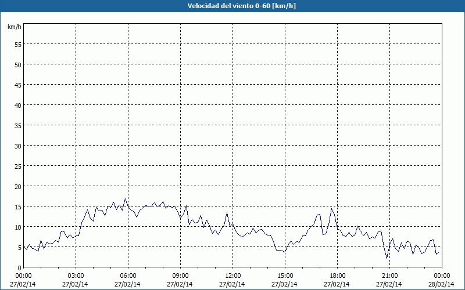Click the '21:00' time label

(x=389, y=276)
